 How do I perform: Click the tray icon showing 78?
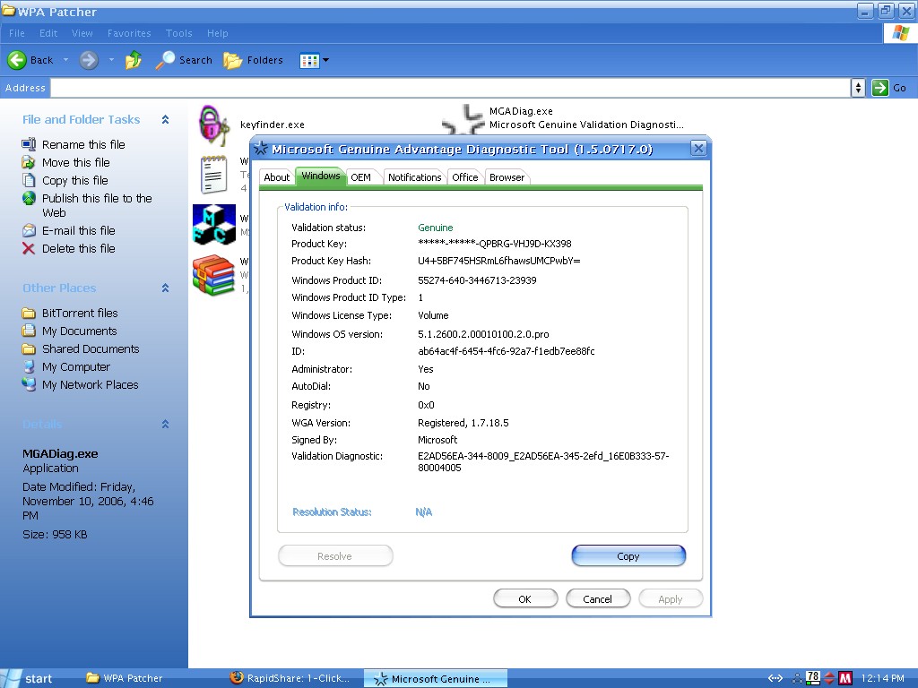point(813,678)
